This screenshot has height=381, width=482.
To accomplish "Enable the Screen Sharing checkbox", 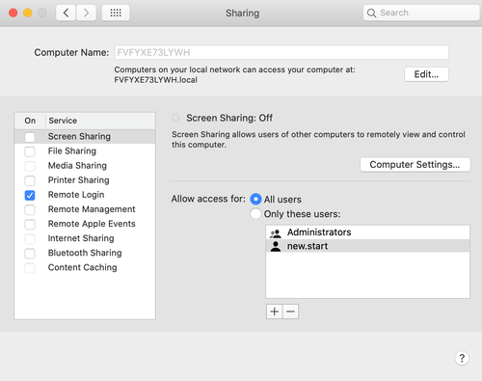I will (x=30, y=137).
